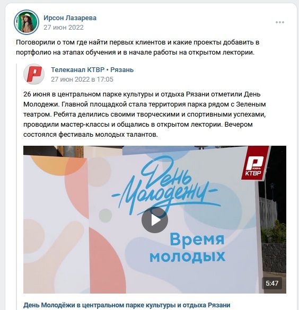
Task: Open Ирсон Лазарева's profile avatar
Action: [x=27, y=22]
